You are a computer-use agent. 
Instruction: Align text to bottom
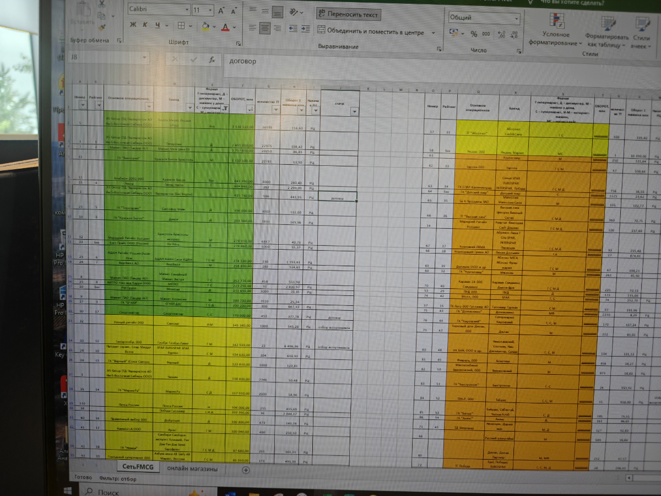coord(278,12)
